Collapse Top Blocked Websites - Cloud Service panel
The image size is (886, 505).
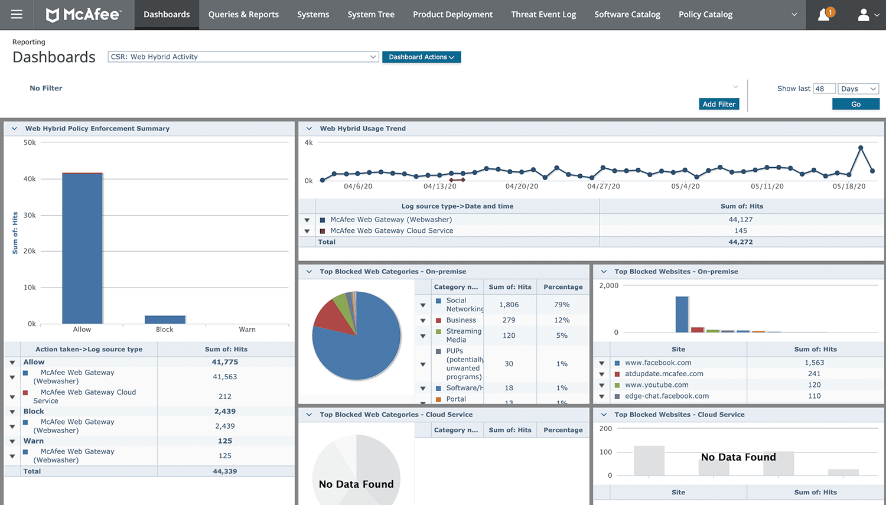(x=604, y=415)
